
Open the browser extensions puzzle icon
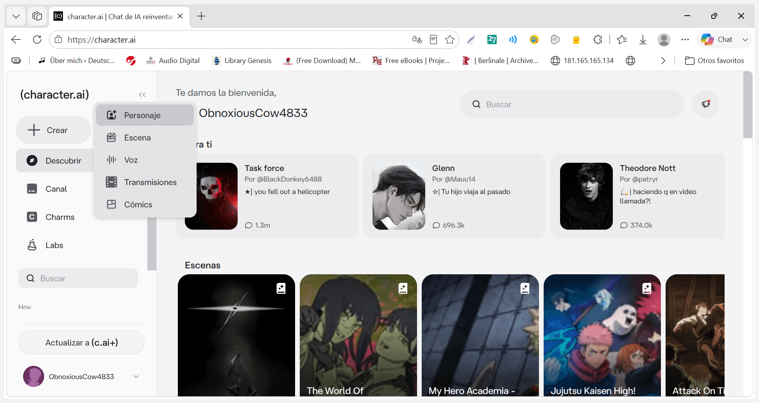pyautogui.click(x=598, y=40)
